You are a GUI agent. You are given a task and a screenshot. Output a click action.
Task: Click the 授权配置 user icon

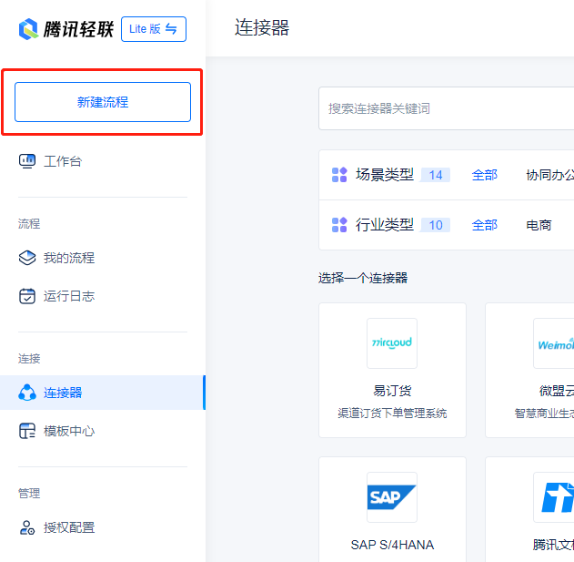(x=27, y=527)
